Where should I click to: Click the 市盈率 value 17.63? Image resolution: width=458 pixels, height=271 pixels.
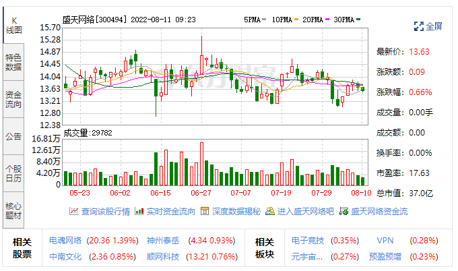(419, 173)
